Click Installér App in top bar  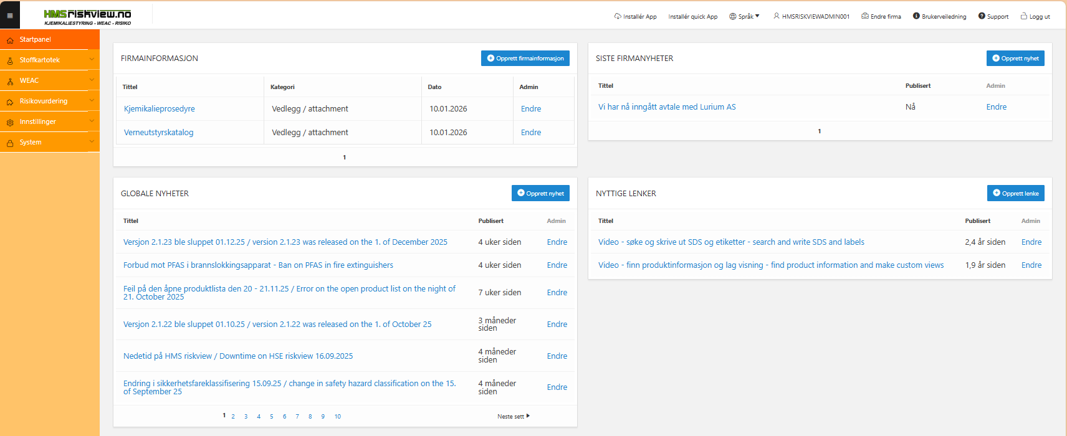point(636,17)
